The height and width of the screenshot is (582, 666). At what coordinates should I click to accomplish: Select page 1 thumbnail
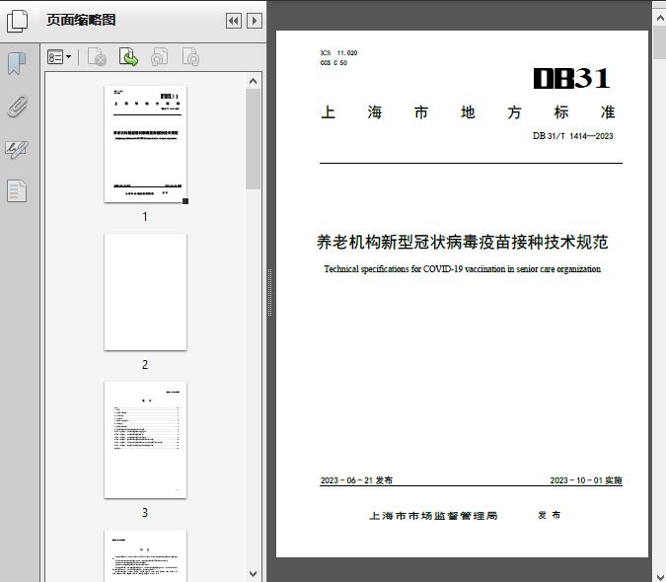pyautogui.click(x=145, y=144)
